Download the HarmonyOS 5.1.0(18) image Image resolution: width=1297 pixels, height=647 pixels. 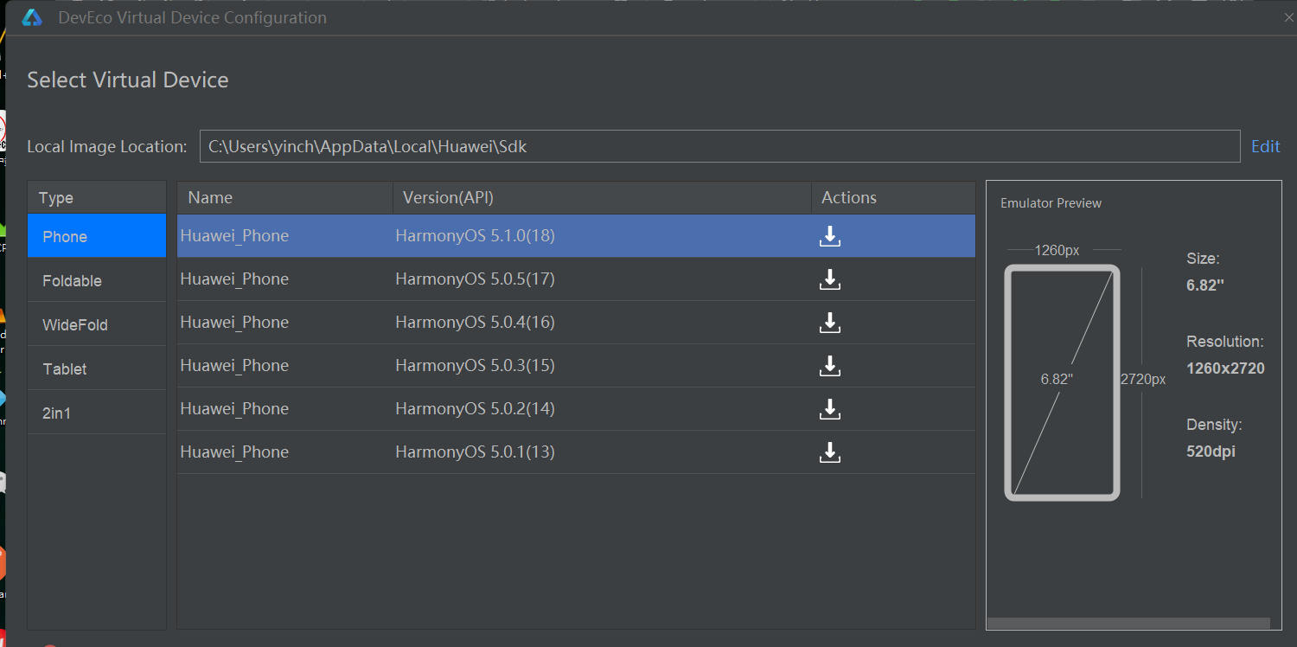click(830, 236)
